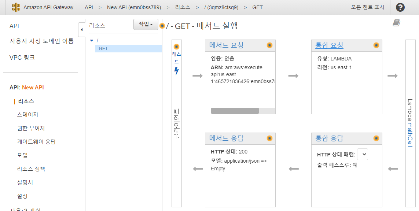Screen dimensions: 419x211
Task: Select 리소스 in the API menu
Action: point(26,101)
